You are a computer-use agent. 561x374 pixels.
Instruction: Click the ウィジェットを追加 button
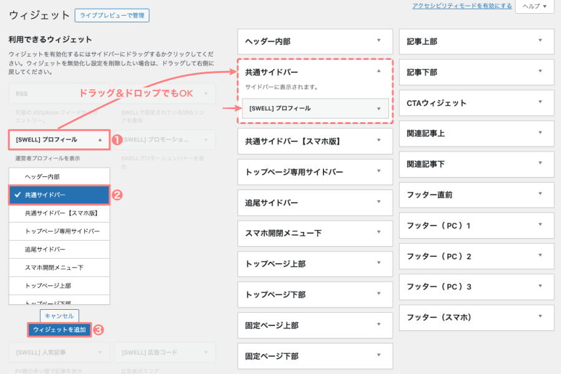click(60, 329)
